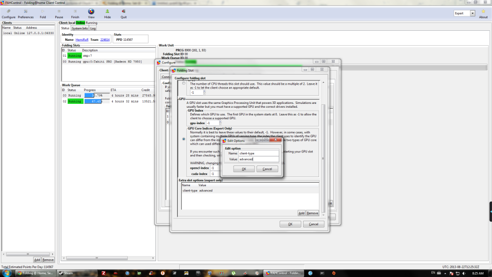Select work queue row 02 progress bar
This screenshot has height=277, width=492.
point(97,101)
